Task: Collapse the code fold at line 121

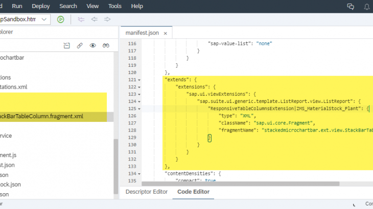Action: pyautogui.click(x=139, y=80)
